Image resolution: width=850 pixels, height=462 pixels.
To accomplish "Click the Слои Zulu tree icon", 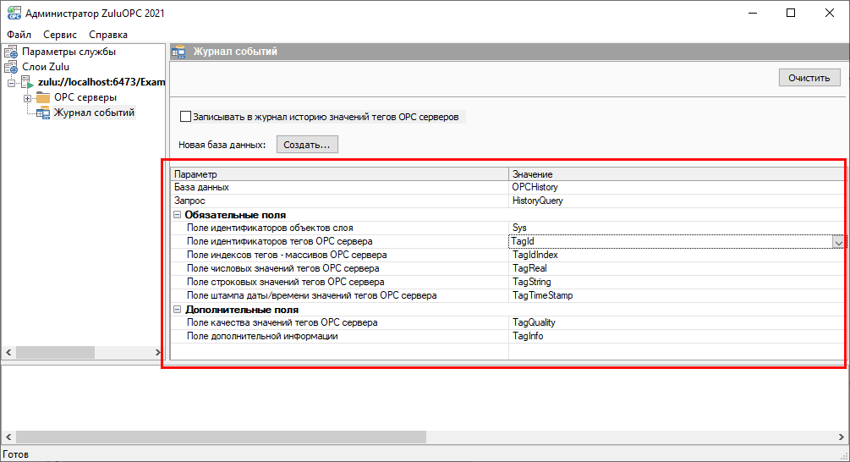I will point(11,67).
